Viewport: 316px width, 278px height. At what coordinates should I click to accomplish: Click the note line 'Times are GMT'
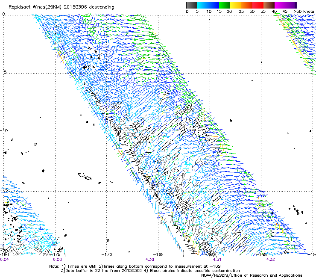coord(82,266)
